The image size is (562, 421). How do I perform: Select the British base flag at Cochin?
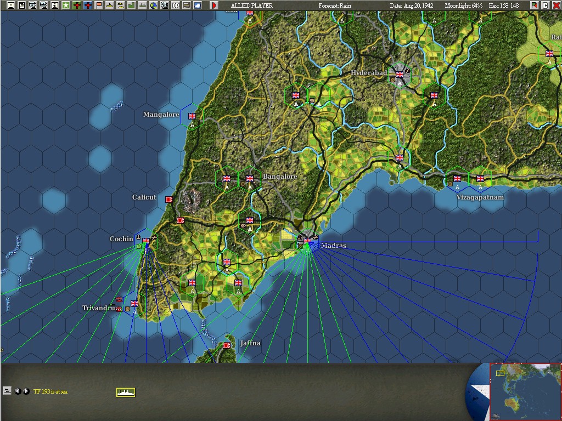146,241
